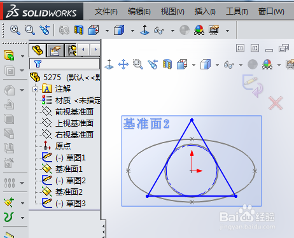Click Previous View in main toolbar

pos(45,30)
